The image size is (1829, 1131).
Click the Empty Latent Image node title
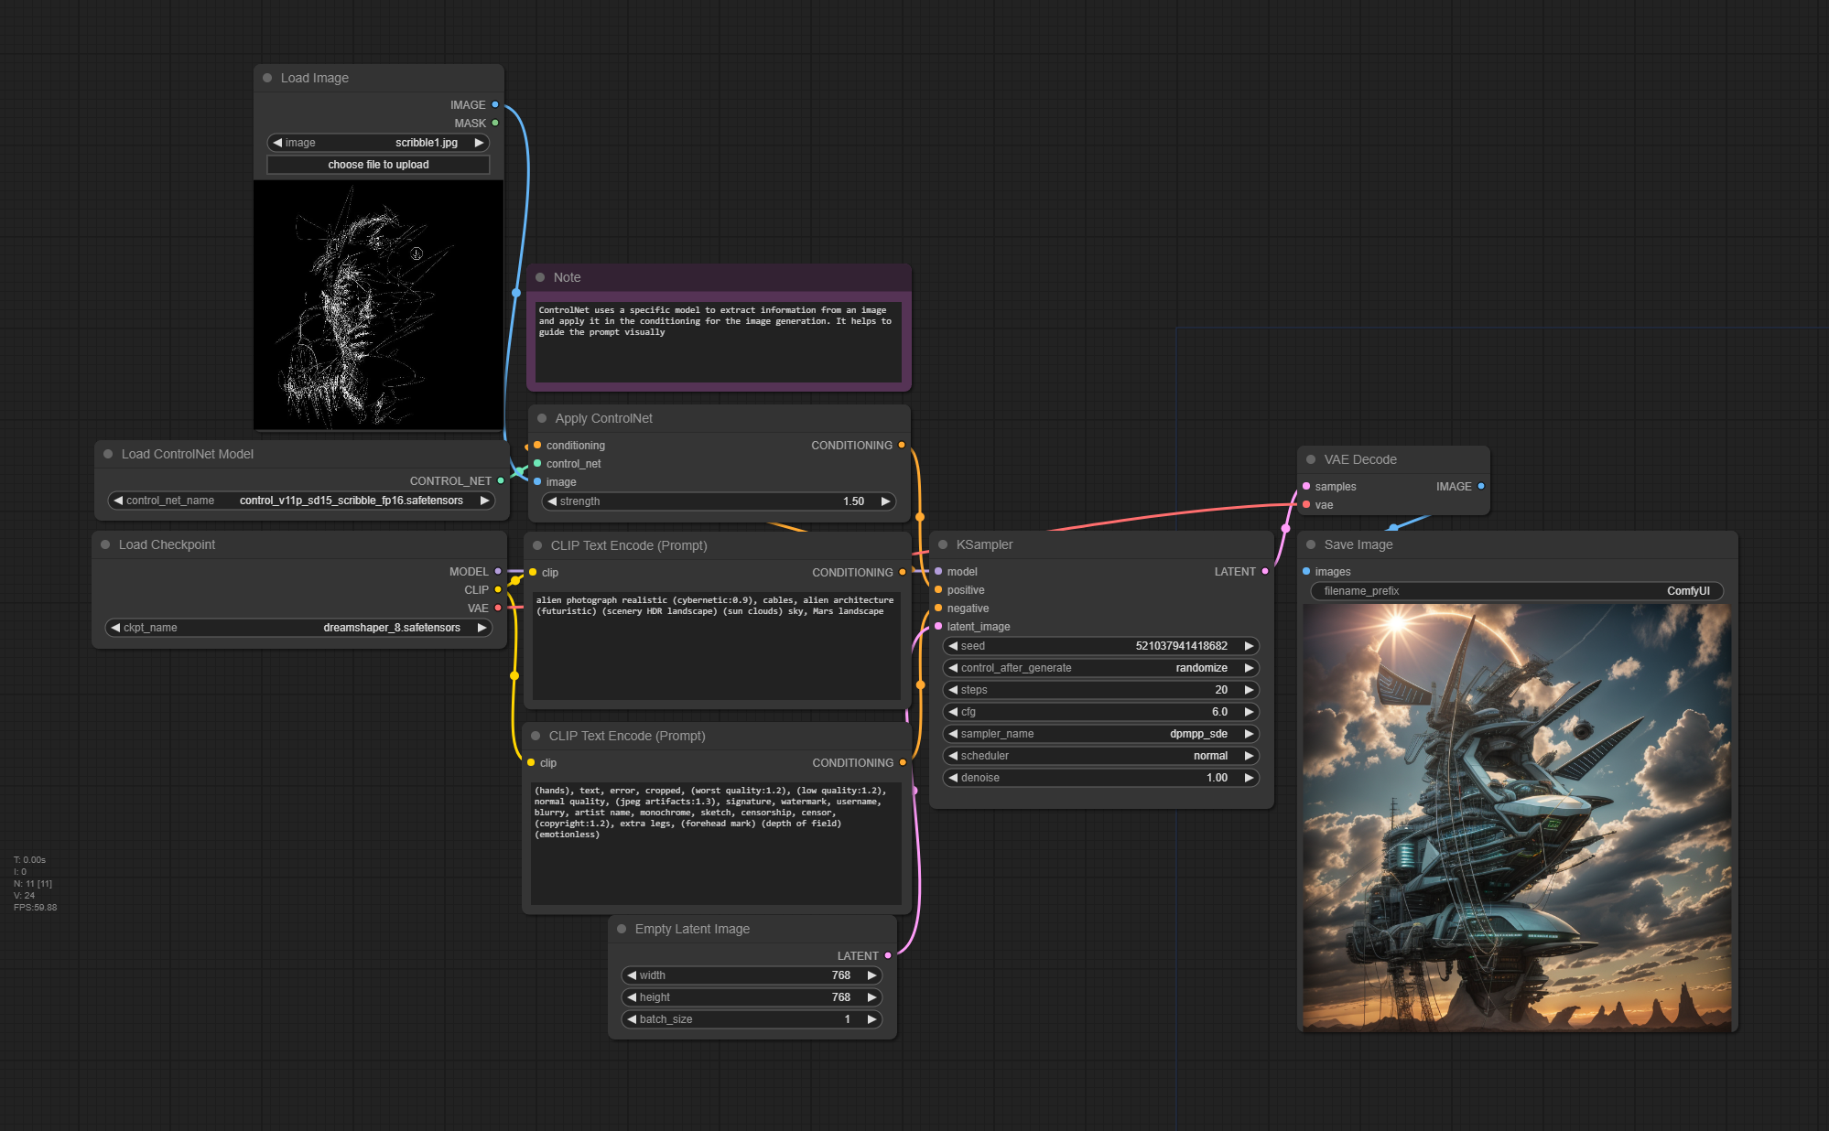692,929
